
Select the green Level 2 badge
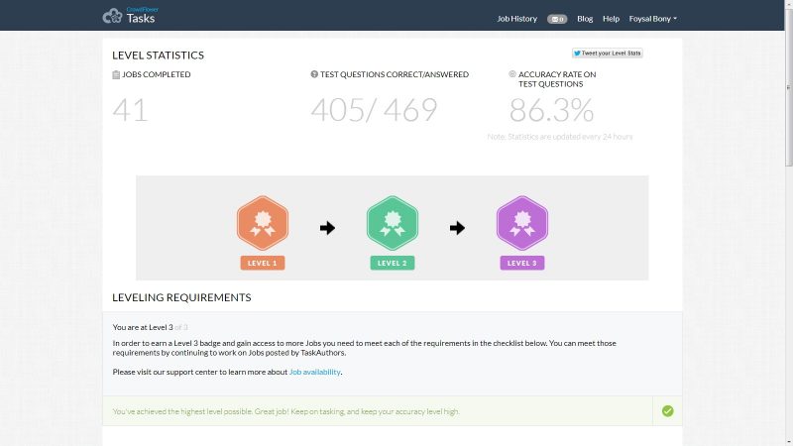pyautogui.click(x=393, y=223)
